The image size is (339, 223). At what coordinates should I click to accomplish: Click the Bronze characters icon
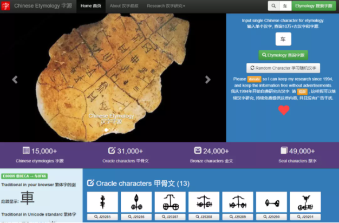[197, 150]
